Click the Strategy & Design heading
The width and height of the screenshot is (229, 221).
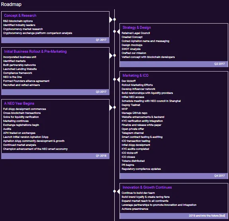tap(137, 28)
